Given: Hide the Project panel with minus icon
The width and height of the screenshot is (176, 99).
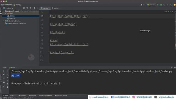Looking at the screenshot, I should click(38, 8).
